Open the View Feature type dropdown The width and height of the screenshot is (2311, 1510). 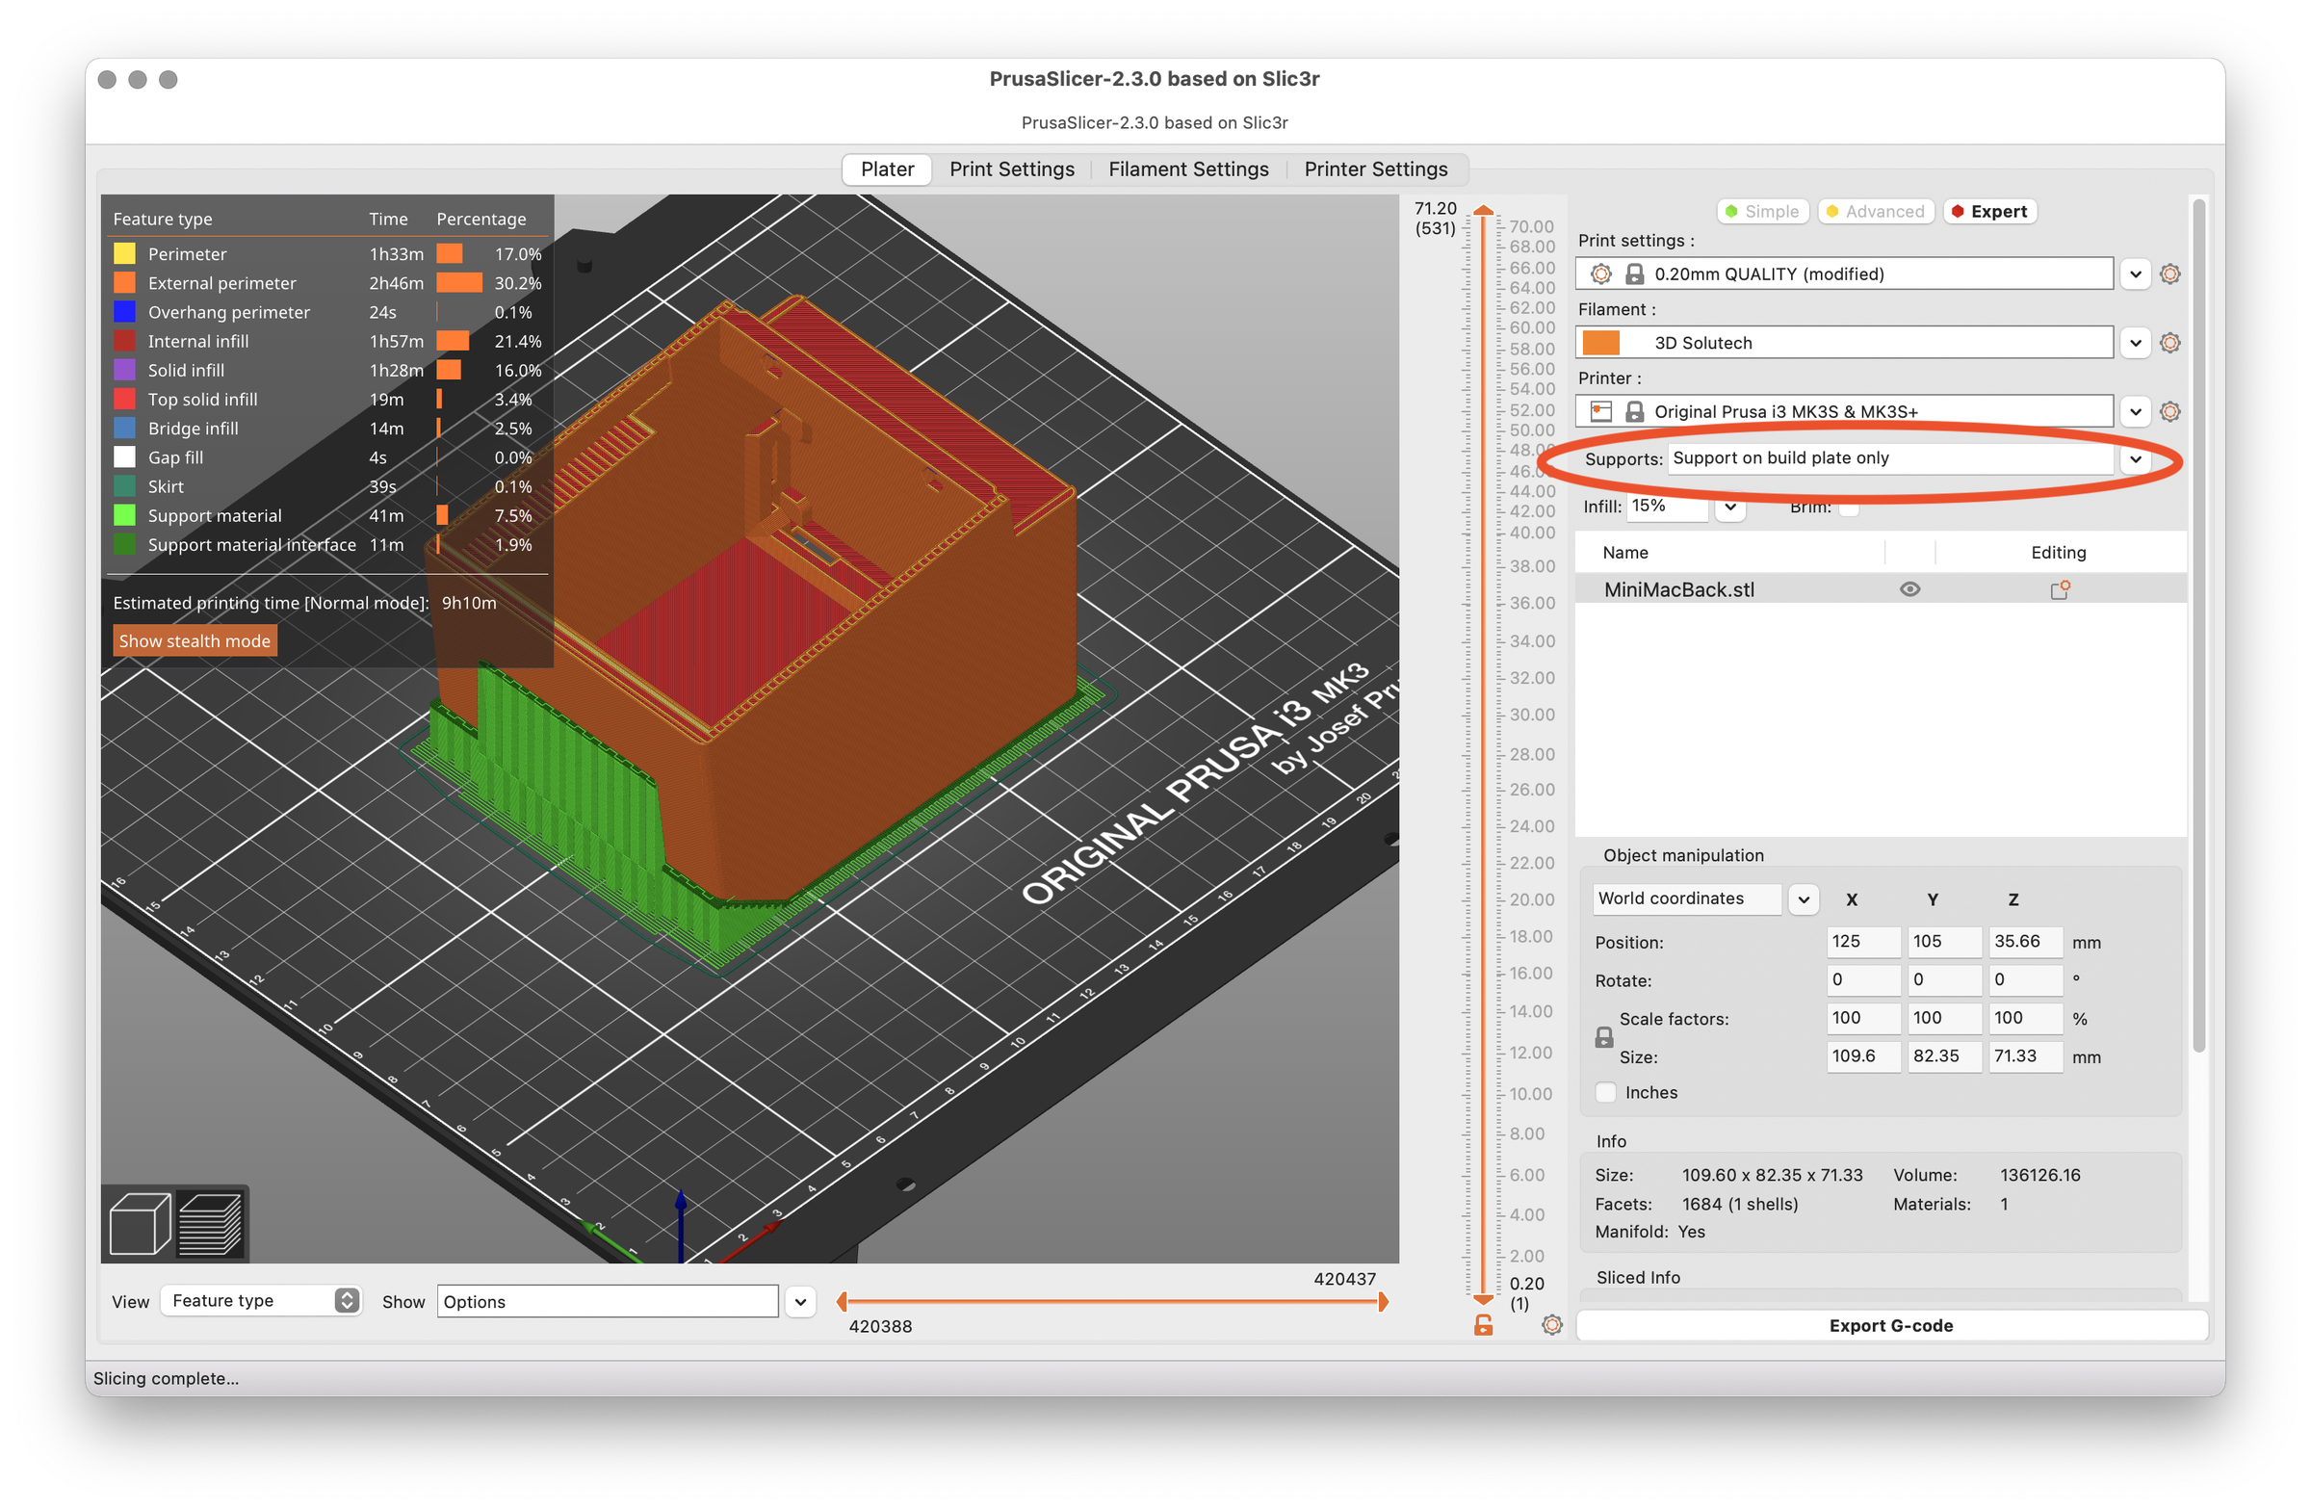260,1300
